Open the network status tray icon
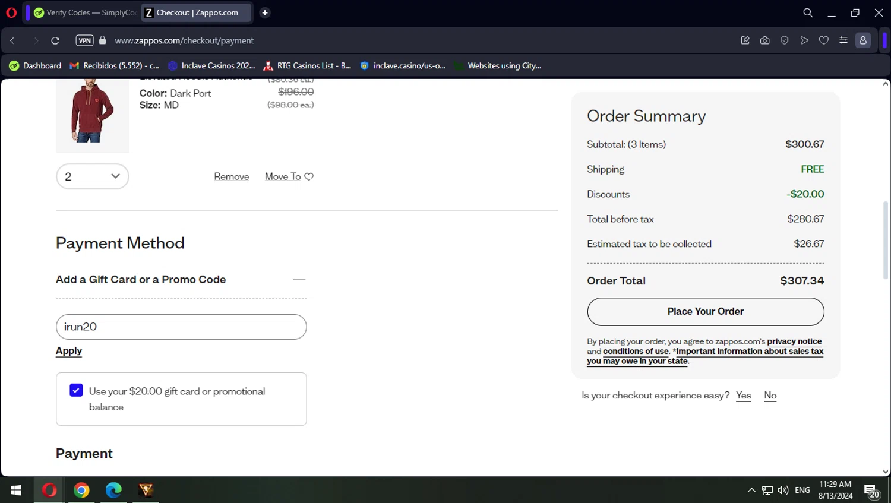The height and width of the screenshot is (503, 891). (767, 490)
